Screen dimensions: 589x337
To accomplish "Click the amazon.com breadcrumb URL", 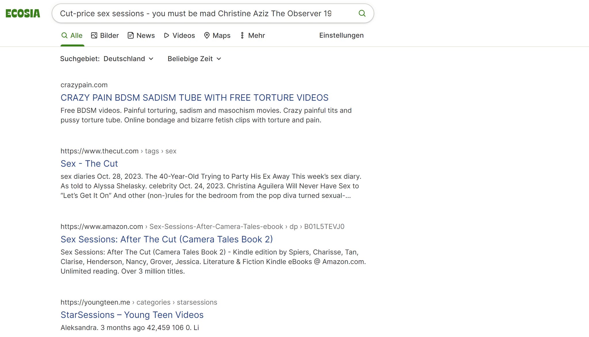I will coord(102,227).
